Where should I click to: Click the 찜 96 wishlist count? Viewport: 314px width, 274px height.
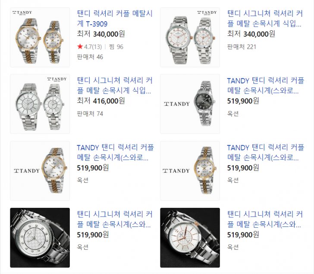[x=116, y=47]
